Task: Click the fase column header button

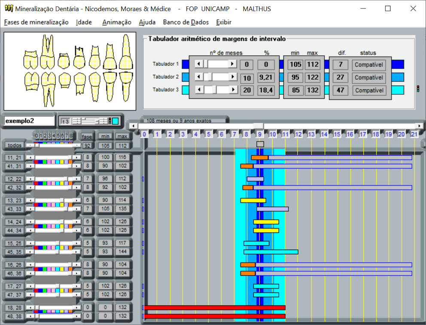Action: pos(87,136)
